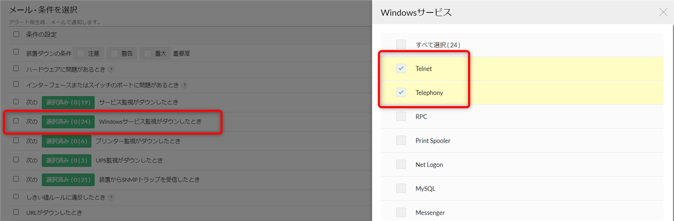Close the Windowsサービス panel

663,12
